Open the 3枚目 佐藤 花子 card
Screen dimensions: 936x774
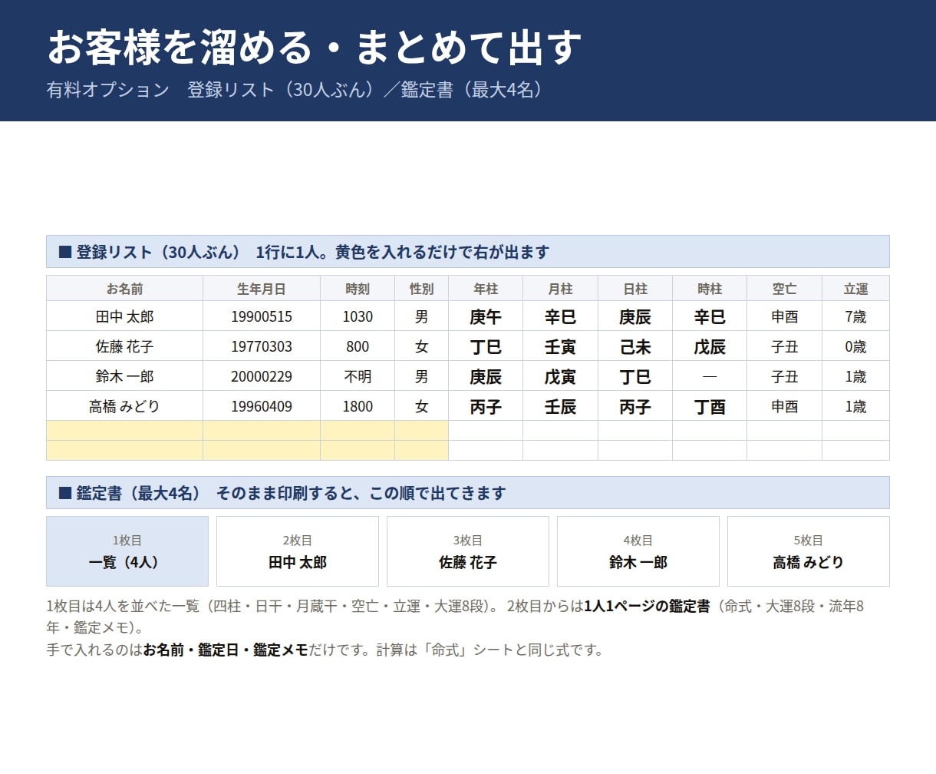coord(468,551)
